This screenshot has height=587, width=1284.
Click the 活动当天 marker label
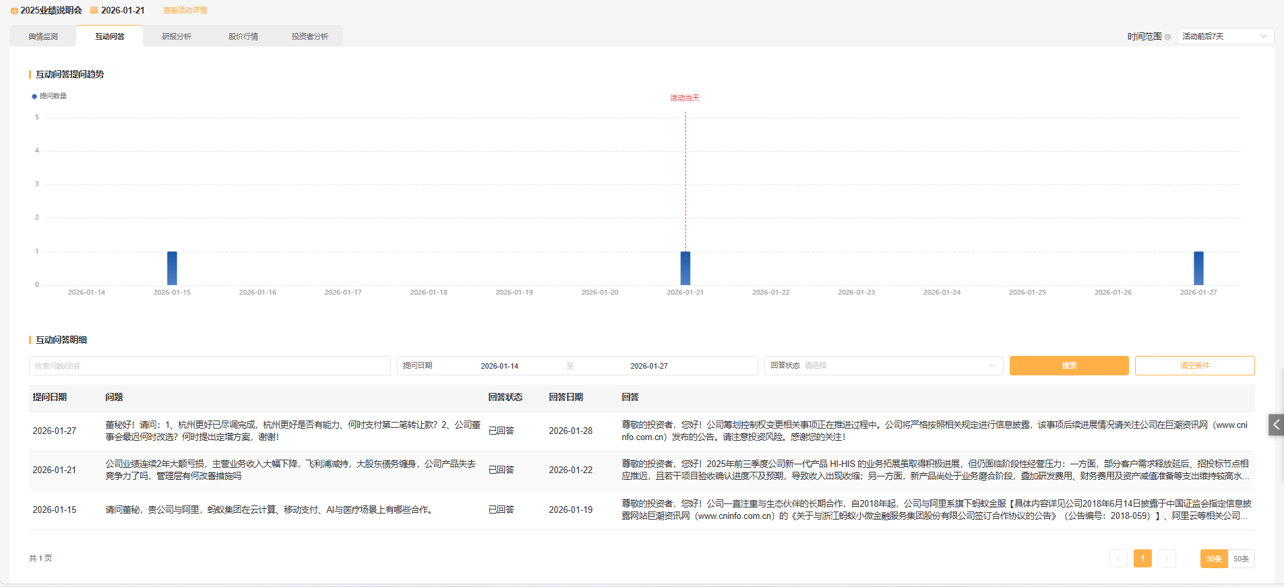[685, 98]
